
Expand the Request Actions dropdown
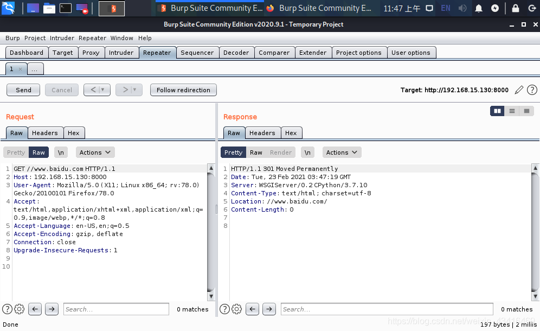[x=95, y=152]
